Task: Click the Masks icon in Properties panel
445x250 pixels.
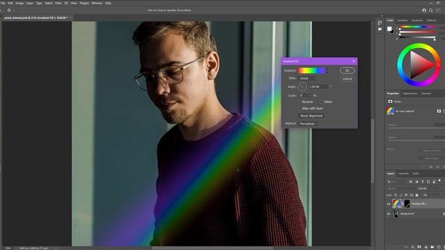Action: (390, 101)
